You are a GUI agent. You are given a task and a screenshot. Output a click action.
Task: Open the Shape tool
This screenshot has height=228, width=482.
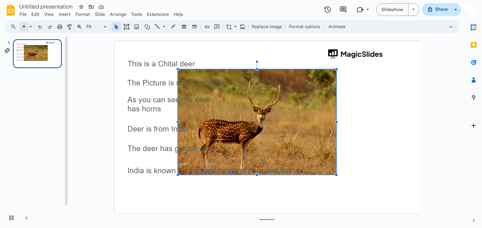coord(147,27)
